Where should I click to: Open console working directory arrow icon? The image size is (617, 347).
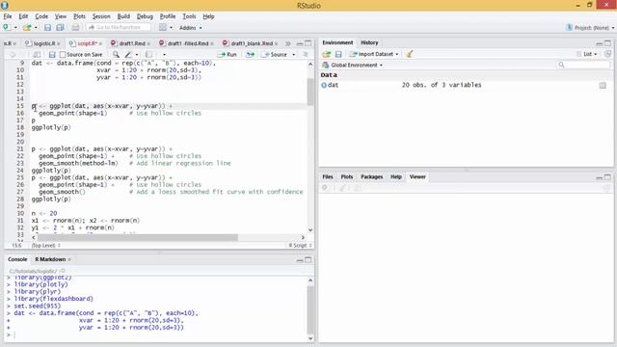(62, 271)
